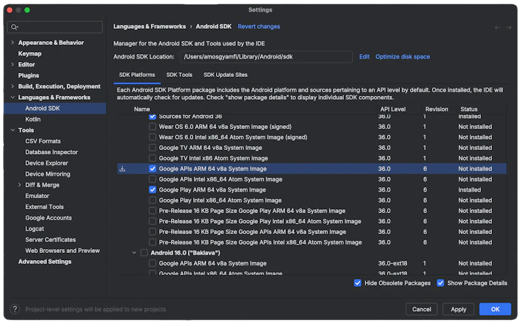Click Languages & Frameworks breadcrumb

click(x=149, y=27)
